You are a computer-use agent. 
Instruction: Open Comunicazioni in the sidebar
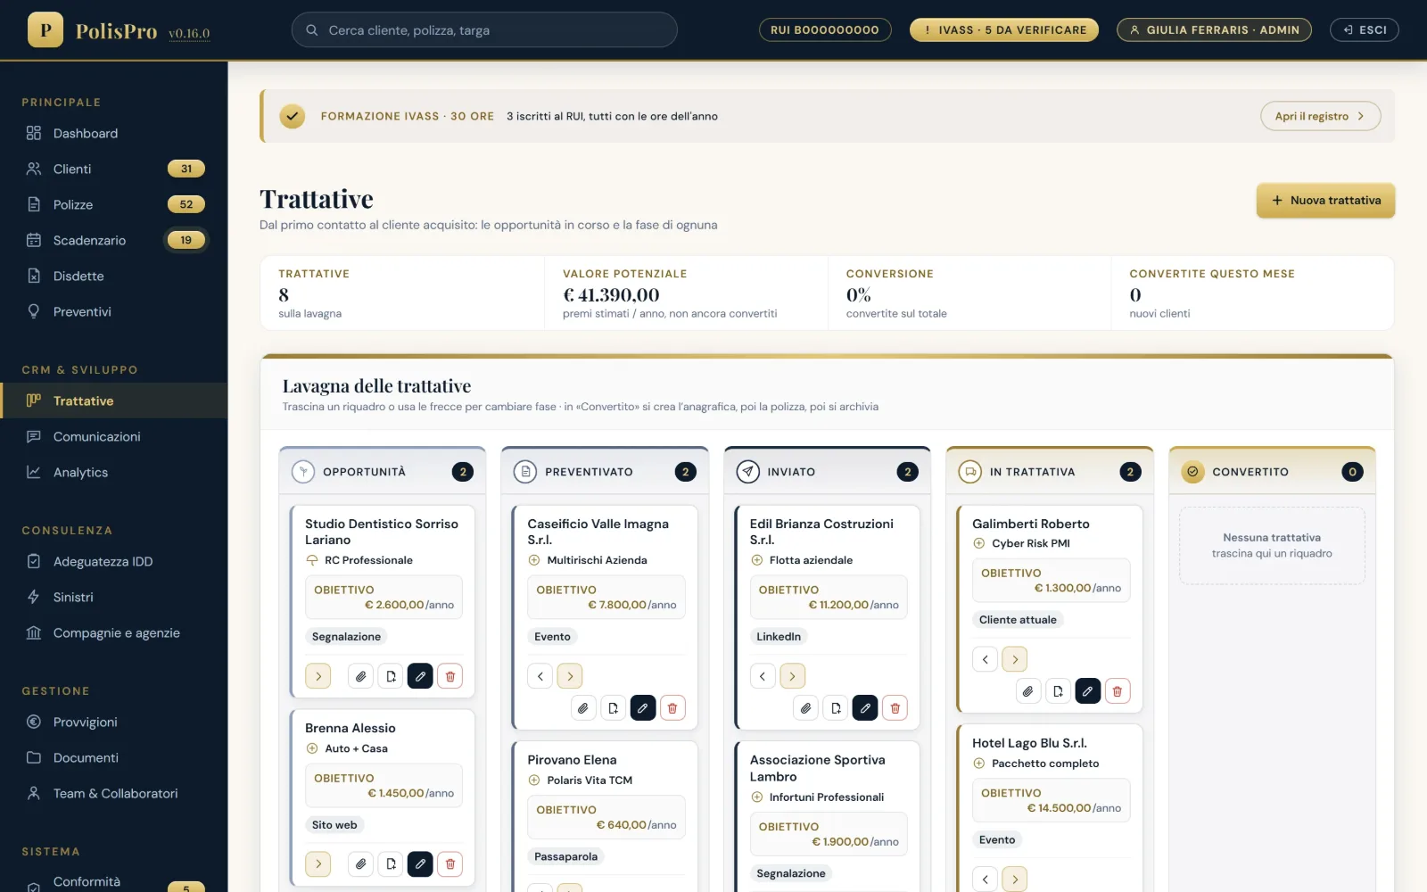(113, 436)
